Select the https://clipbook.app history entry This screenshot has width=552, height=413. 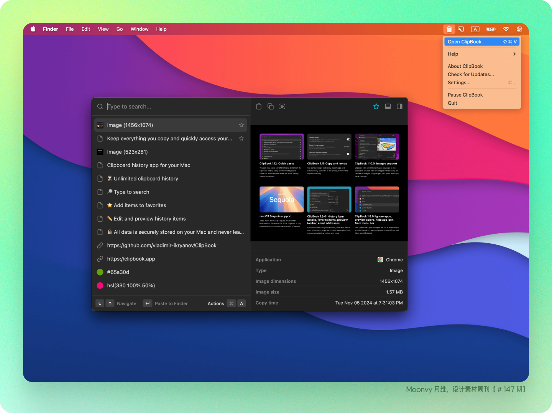tap(171, 259)
